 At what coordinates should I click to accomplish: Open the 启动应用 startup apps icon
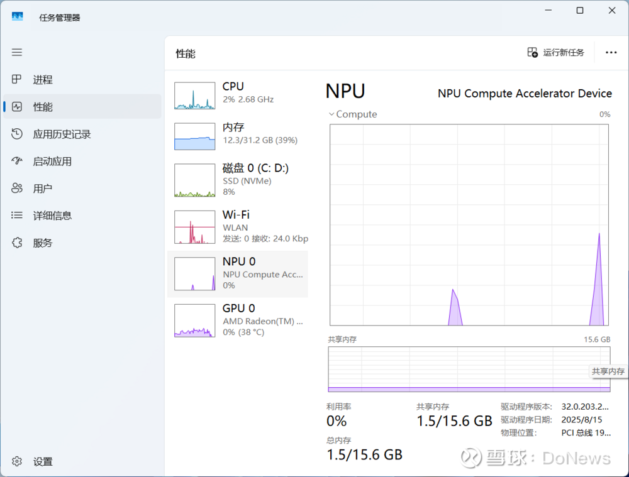[x=17, y=161]
